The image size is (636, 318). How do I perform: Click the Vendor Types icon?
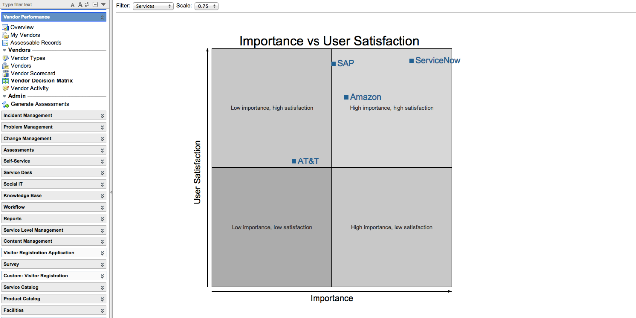pos(5,58)
